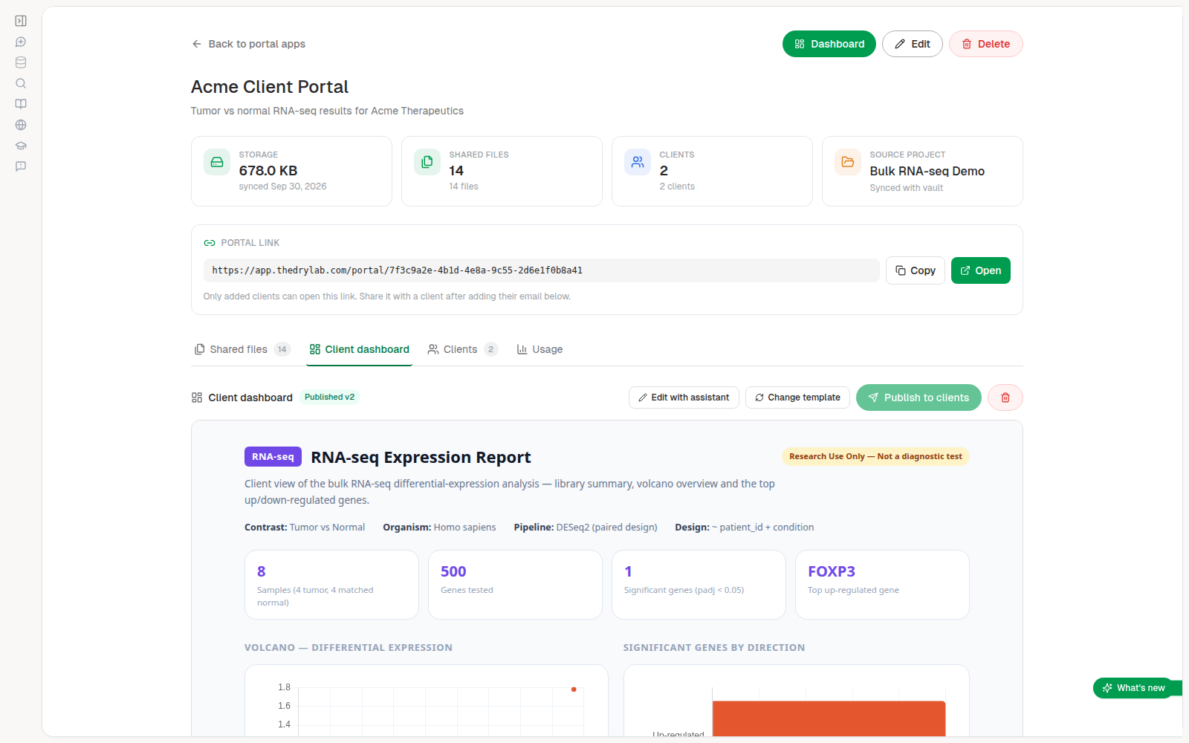Click the Acme Client Portal heading
The height and width of the screenshot is (743, 1189).
coord(270,87)
